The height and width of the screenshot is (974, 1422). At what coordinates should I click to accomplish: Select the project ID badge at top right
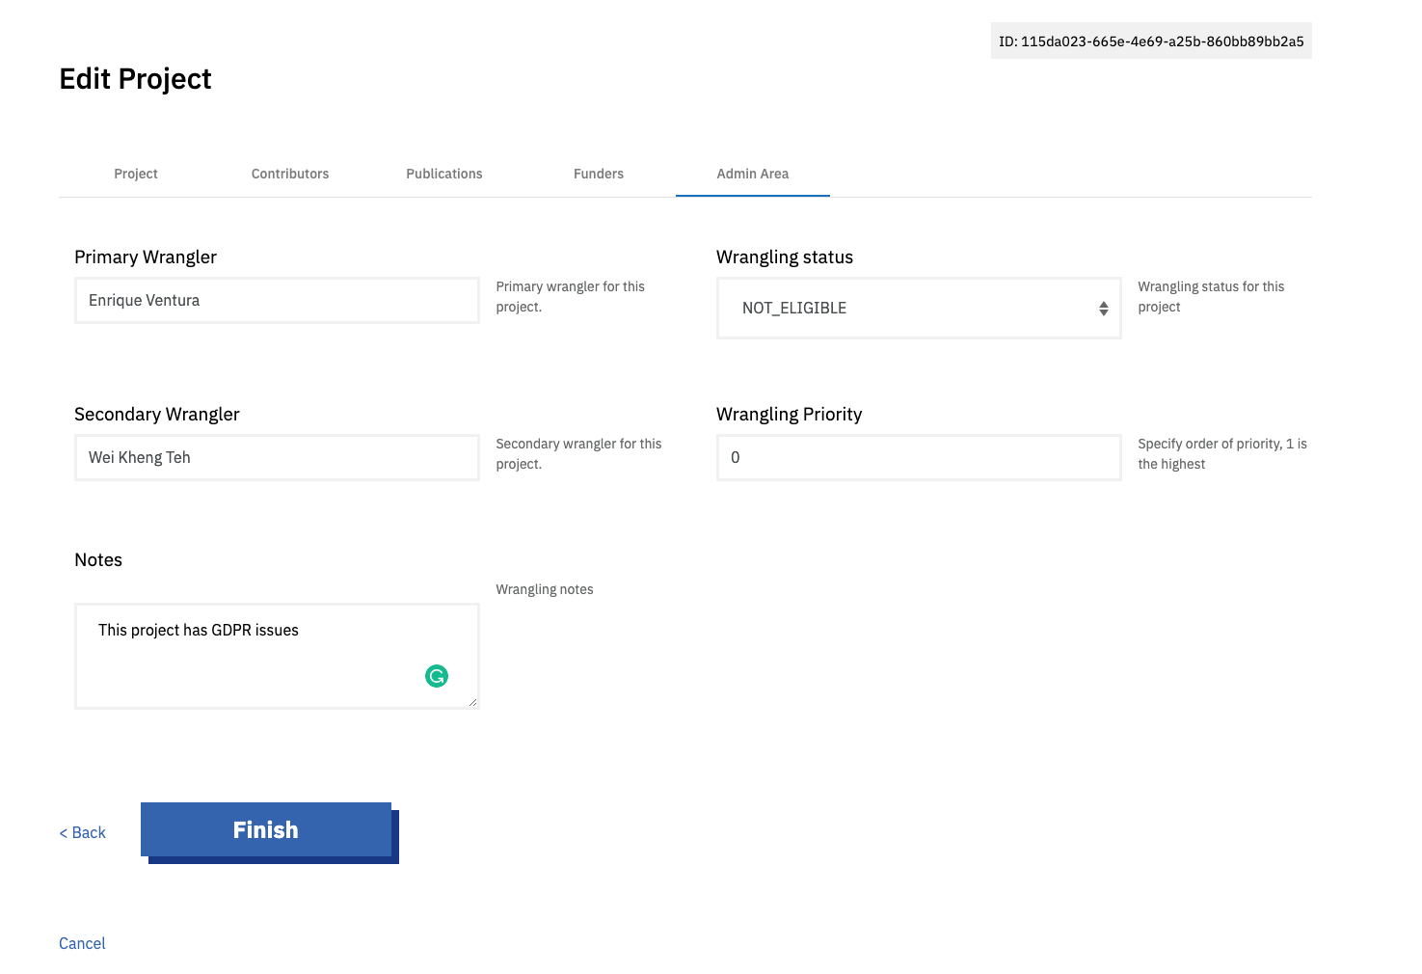coord(1150,41)
